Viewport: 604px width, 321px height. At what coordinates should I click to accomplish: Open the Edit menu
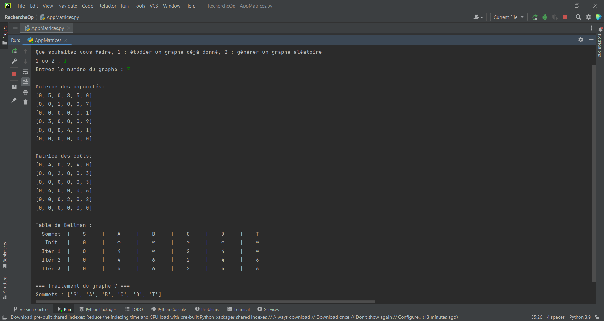[34, 6]
